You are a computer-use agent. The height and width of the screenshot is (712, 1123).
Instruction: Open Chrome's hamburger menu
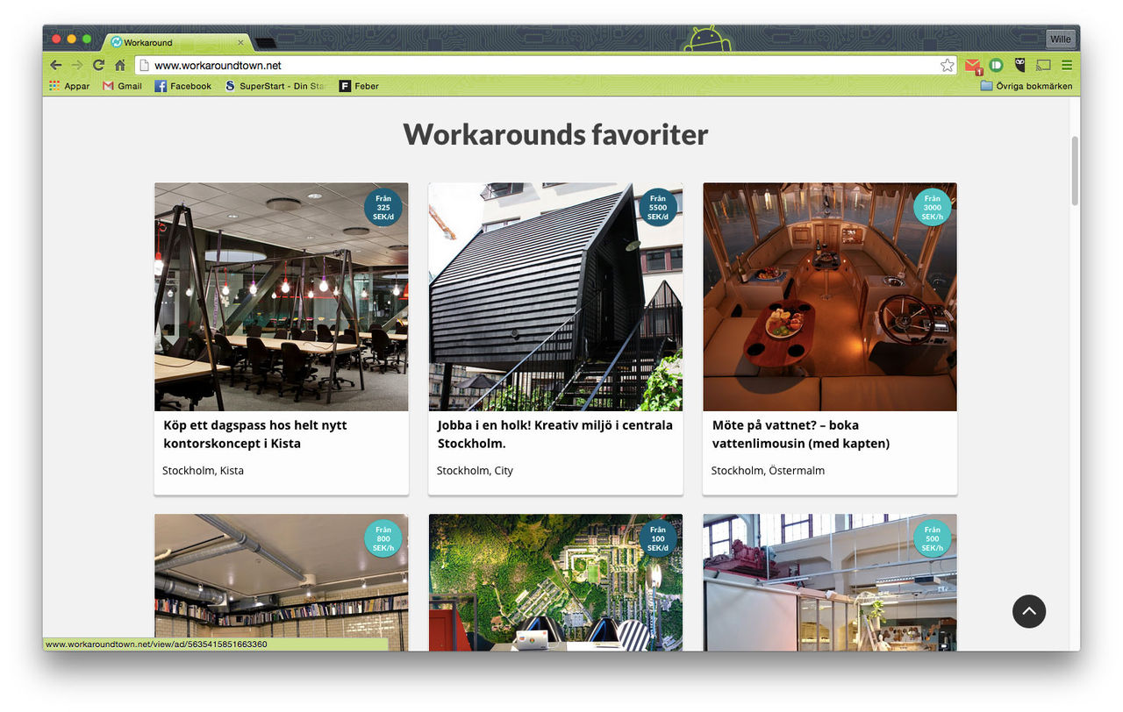pyautogui.click(x=1067, y=65)
